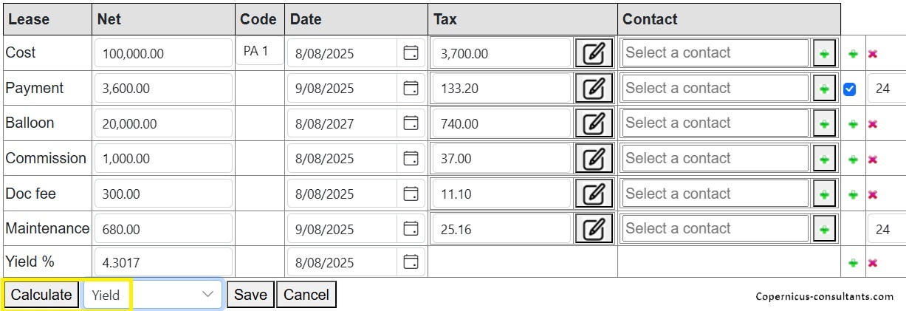
Task: Edit tax details on Balloon row
Action: [x=594, y=123]
